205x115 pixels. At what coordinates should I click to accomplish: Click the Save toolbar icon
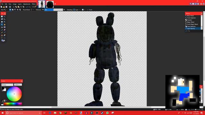[6, 7]
